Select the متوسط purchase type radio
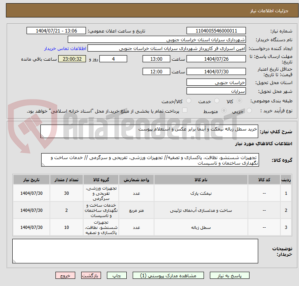Screen dimensions: 299x286 pyautogui.click(x=224, y=110)
